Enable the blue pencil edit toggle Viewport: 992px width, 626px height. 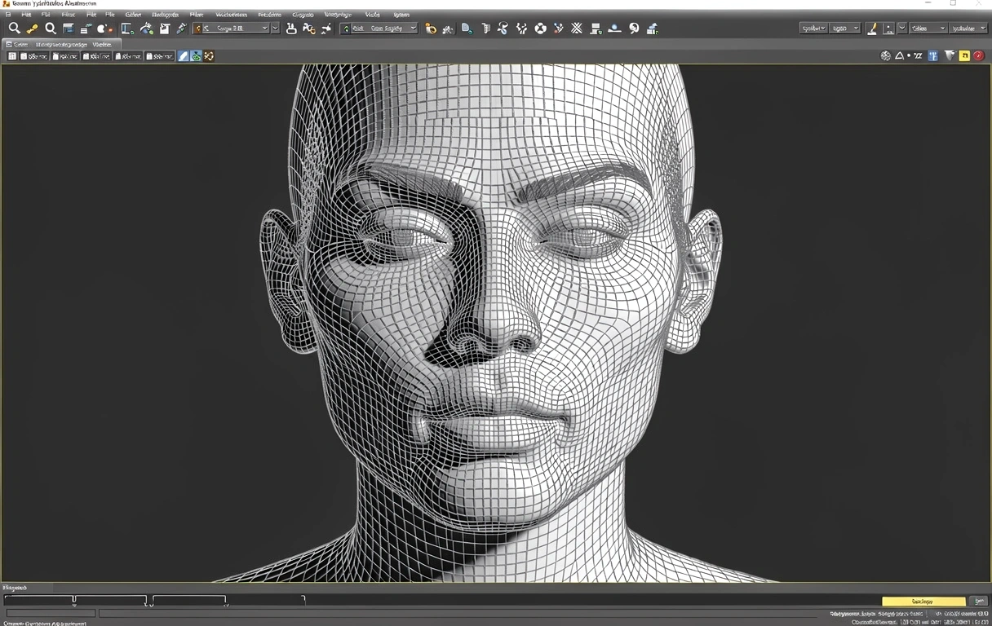click(x=183, y=55)
